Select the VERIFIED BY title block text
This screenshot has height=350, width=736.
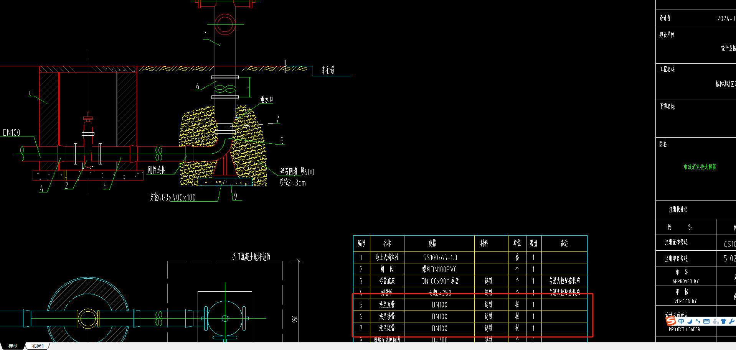pos(686,302)
